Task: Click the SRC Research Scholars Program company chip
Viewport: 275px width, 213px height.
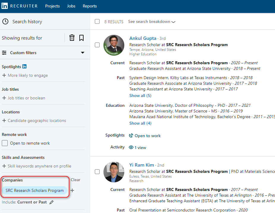Action: coord(34,190)
